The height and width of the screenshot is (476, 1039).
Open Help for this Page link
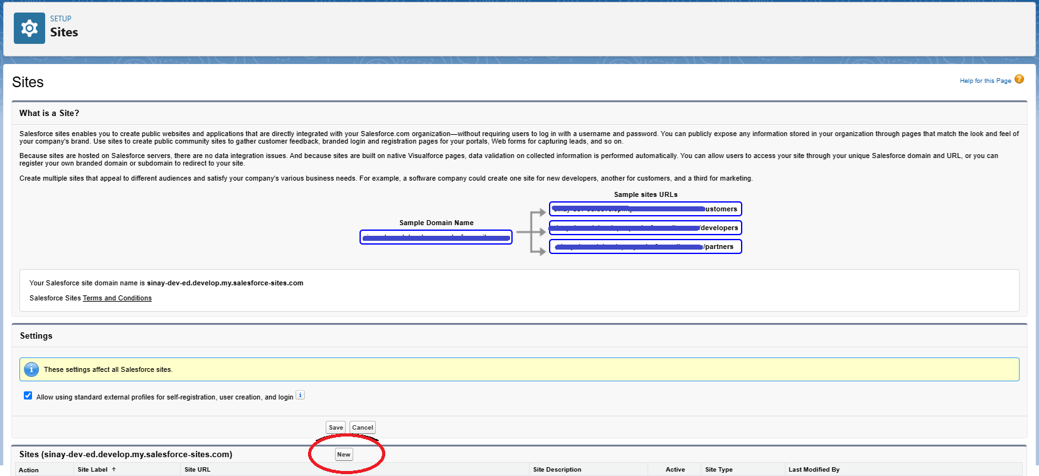[x=985, y=81]
